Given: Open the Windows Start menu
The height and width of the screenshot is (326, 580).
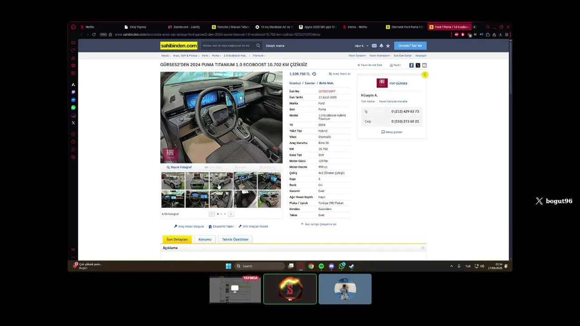Looking at the screenshot, I should (x=228, y=266).
